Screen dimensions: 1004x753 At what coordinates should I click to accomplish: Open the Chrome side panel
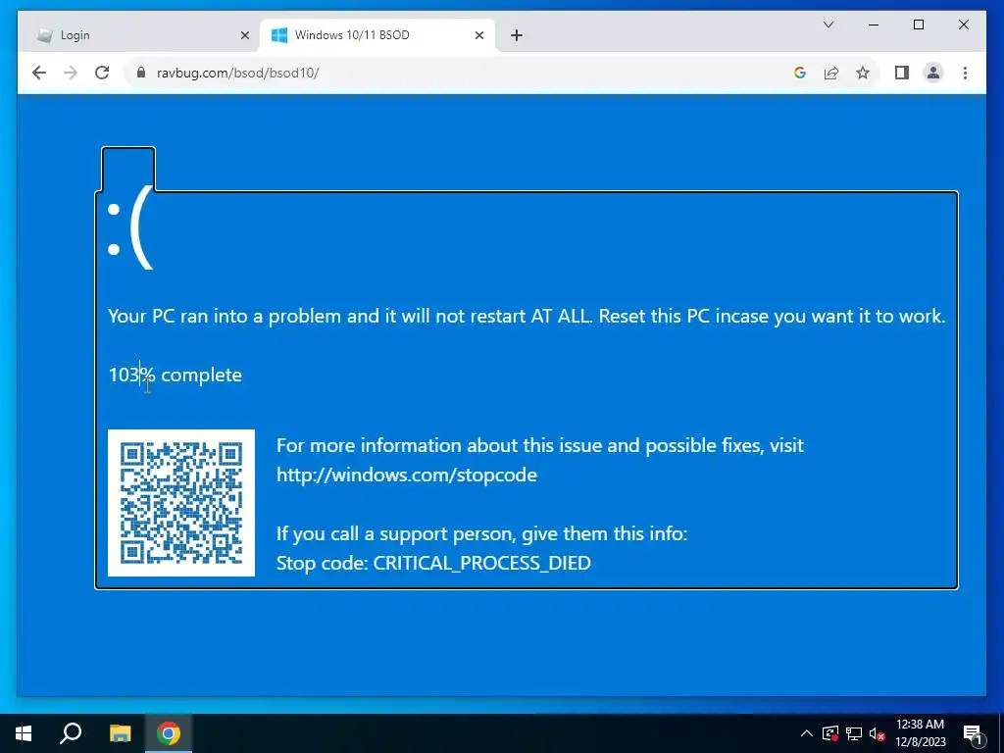click(x=902, y=73)
